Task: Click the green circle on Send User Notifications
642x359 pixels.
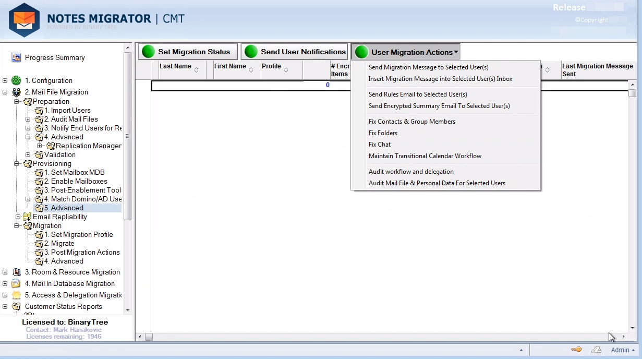Action: click(x=251, y=52)
